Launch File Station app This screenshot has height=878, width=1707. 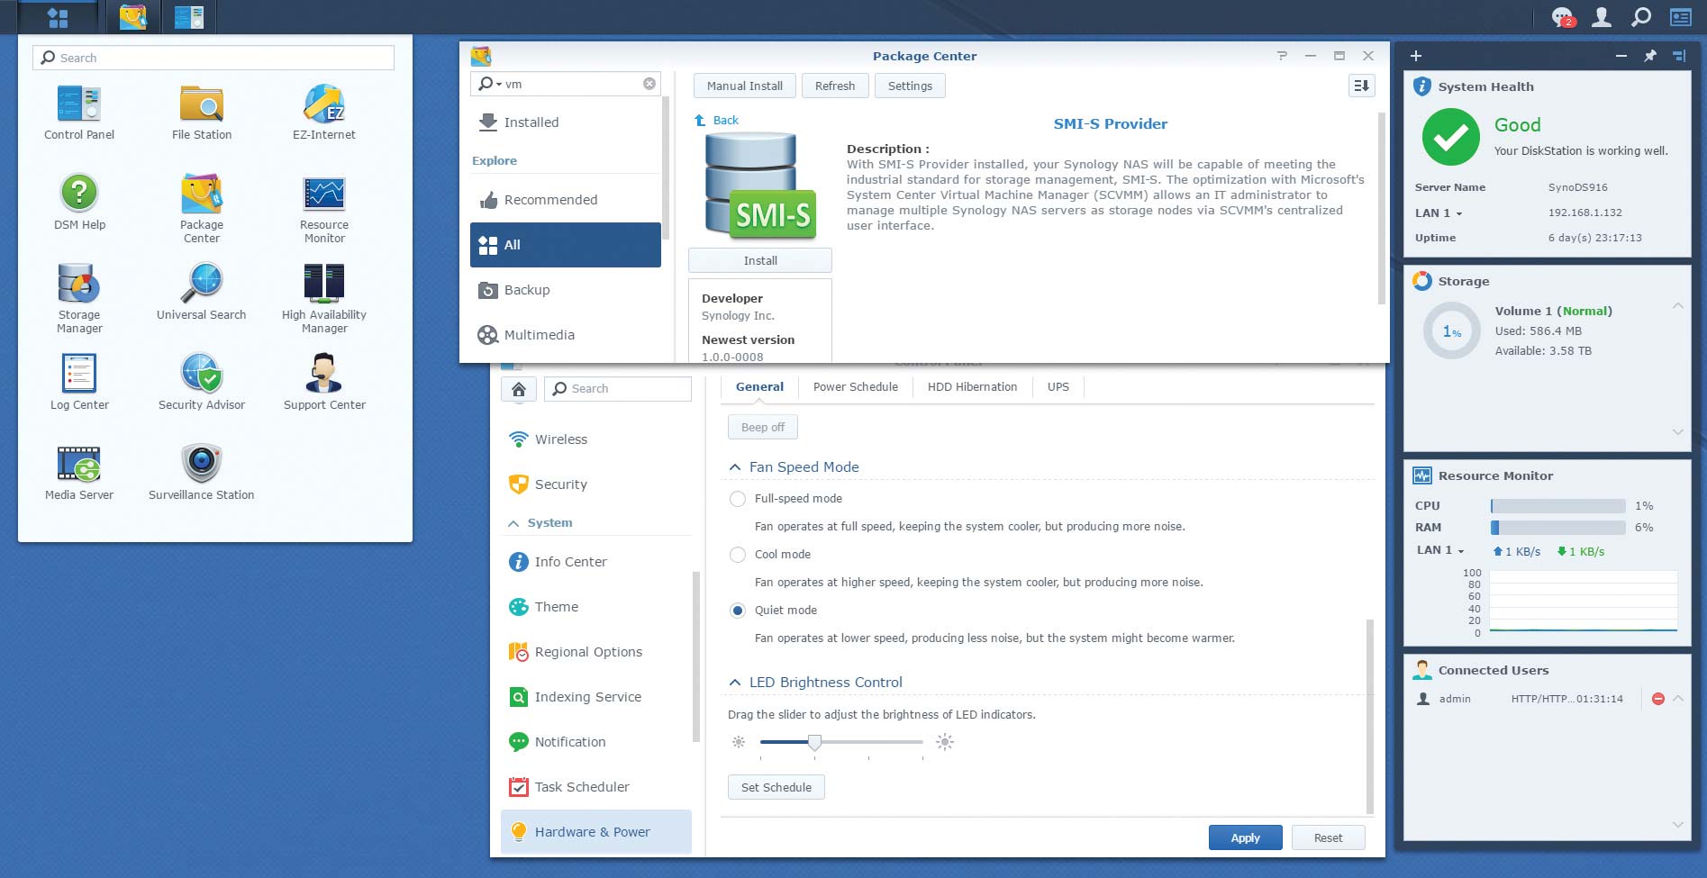pyautogui.click(x=202, y=112)
